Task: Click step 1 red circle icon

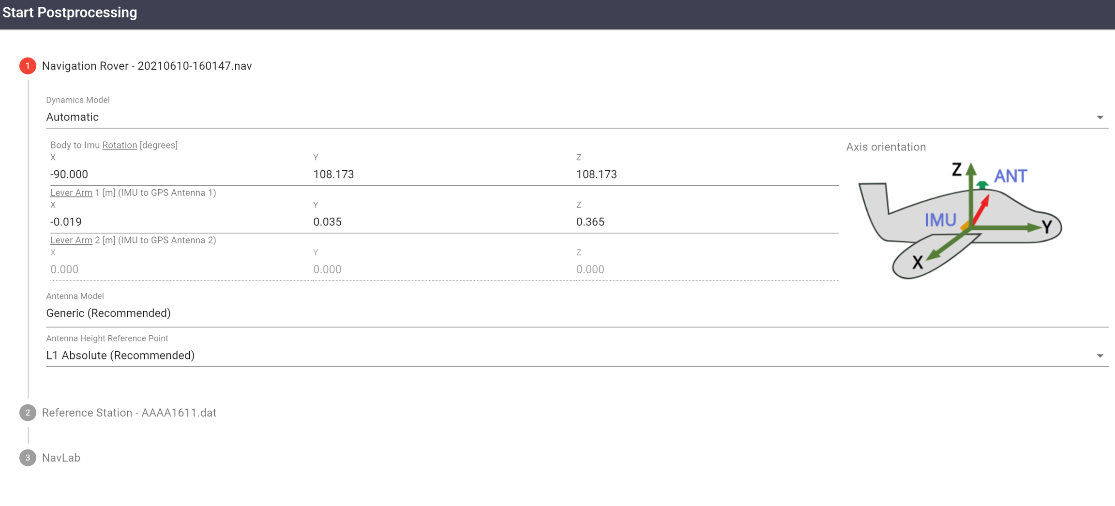Action: [28, 66]
